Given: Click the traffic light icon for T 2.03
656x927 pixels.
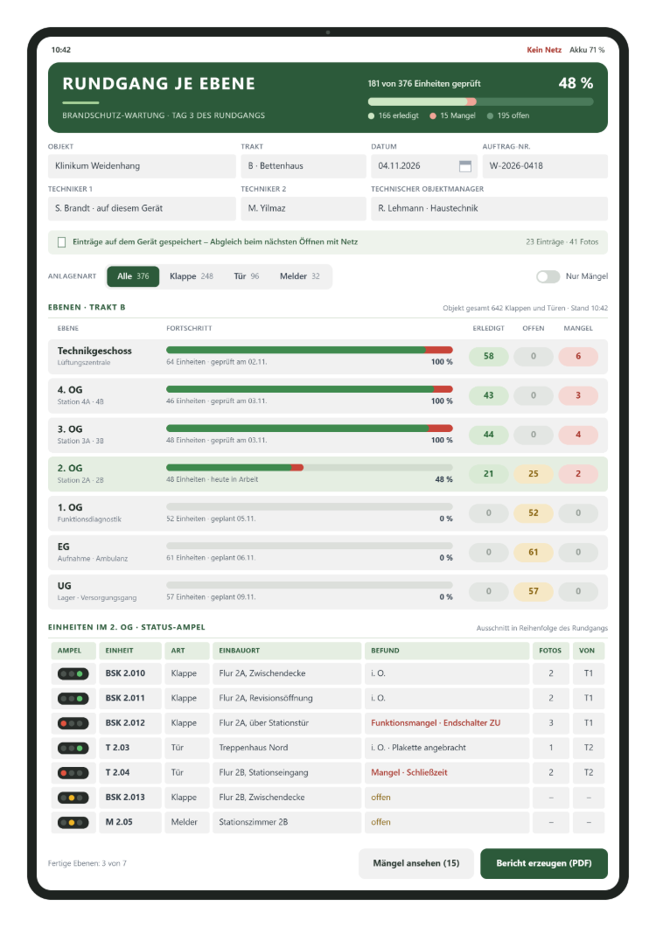Looking at the screenshot, I should click(73, 748).
